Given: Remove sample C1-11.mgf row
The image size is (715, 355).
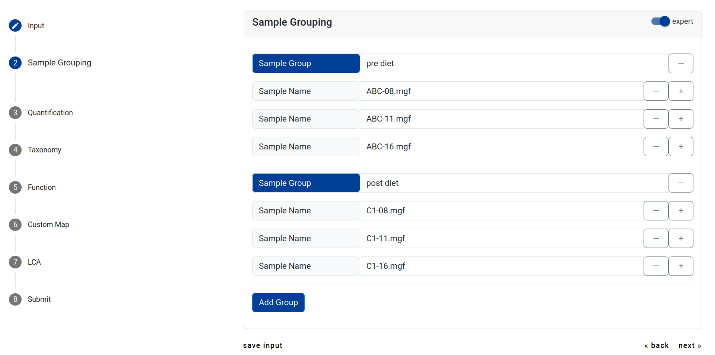Looking at the screenshot, I should [x=655, y=238].
